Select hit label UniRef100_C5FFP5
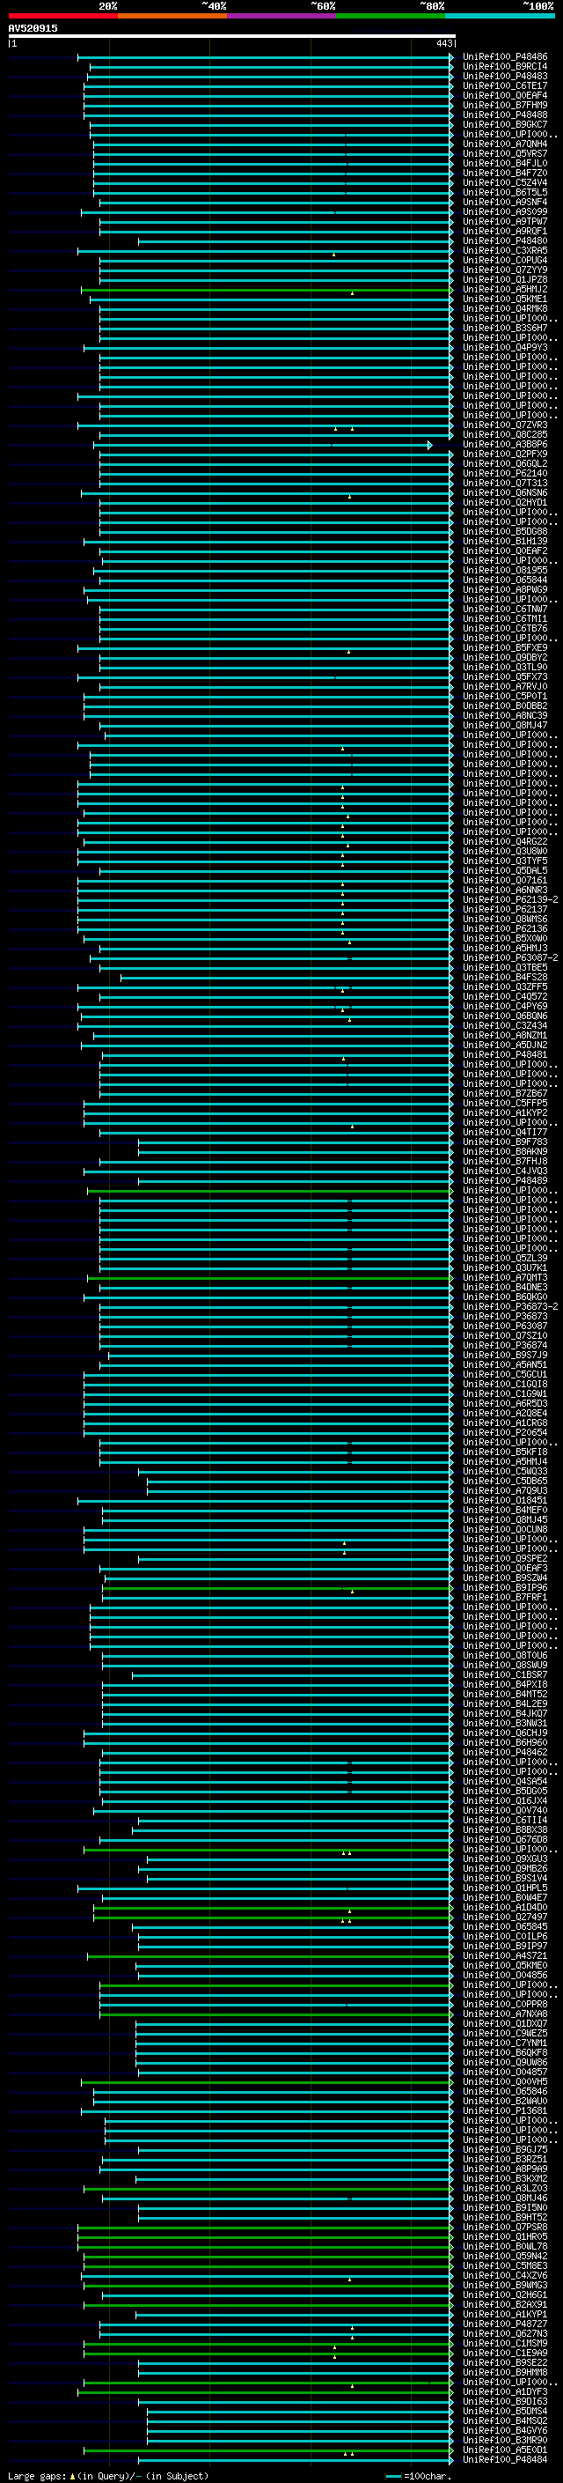The image size is (563, 2483). point(505,1103)
